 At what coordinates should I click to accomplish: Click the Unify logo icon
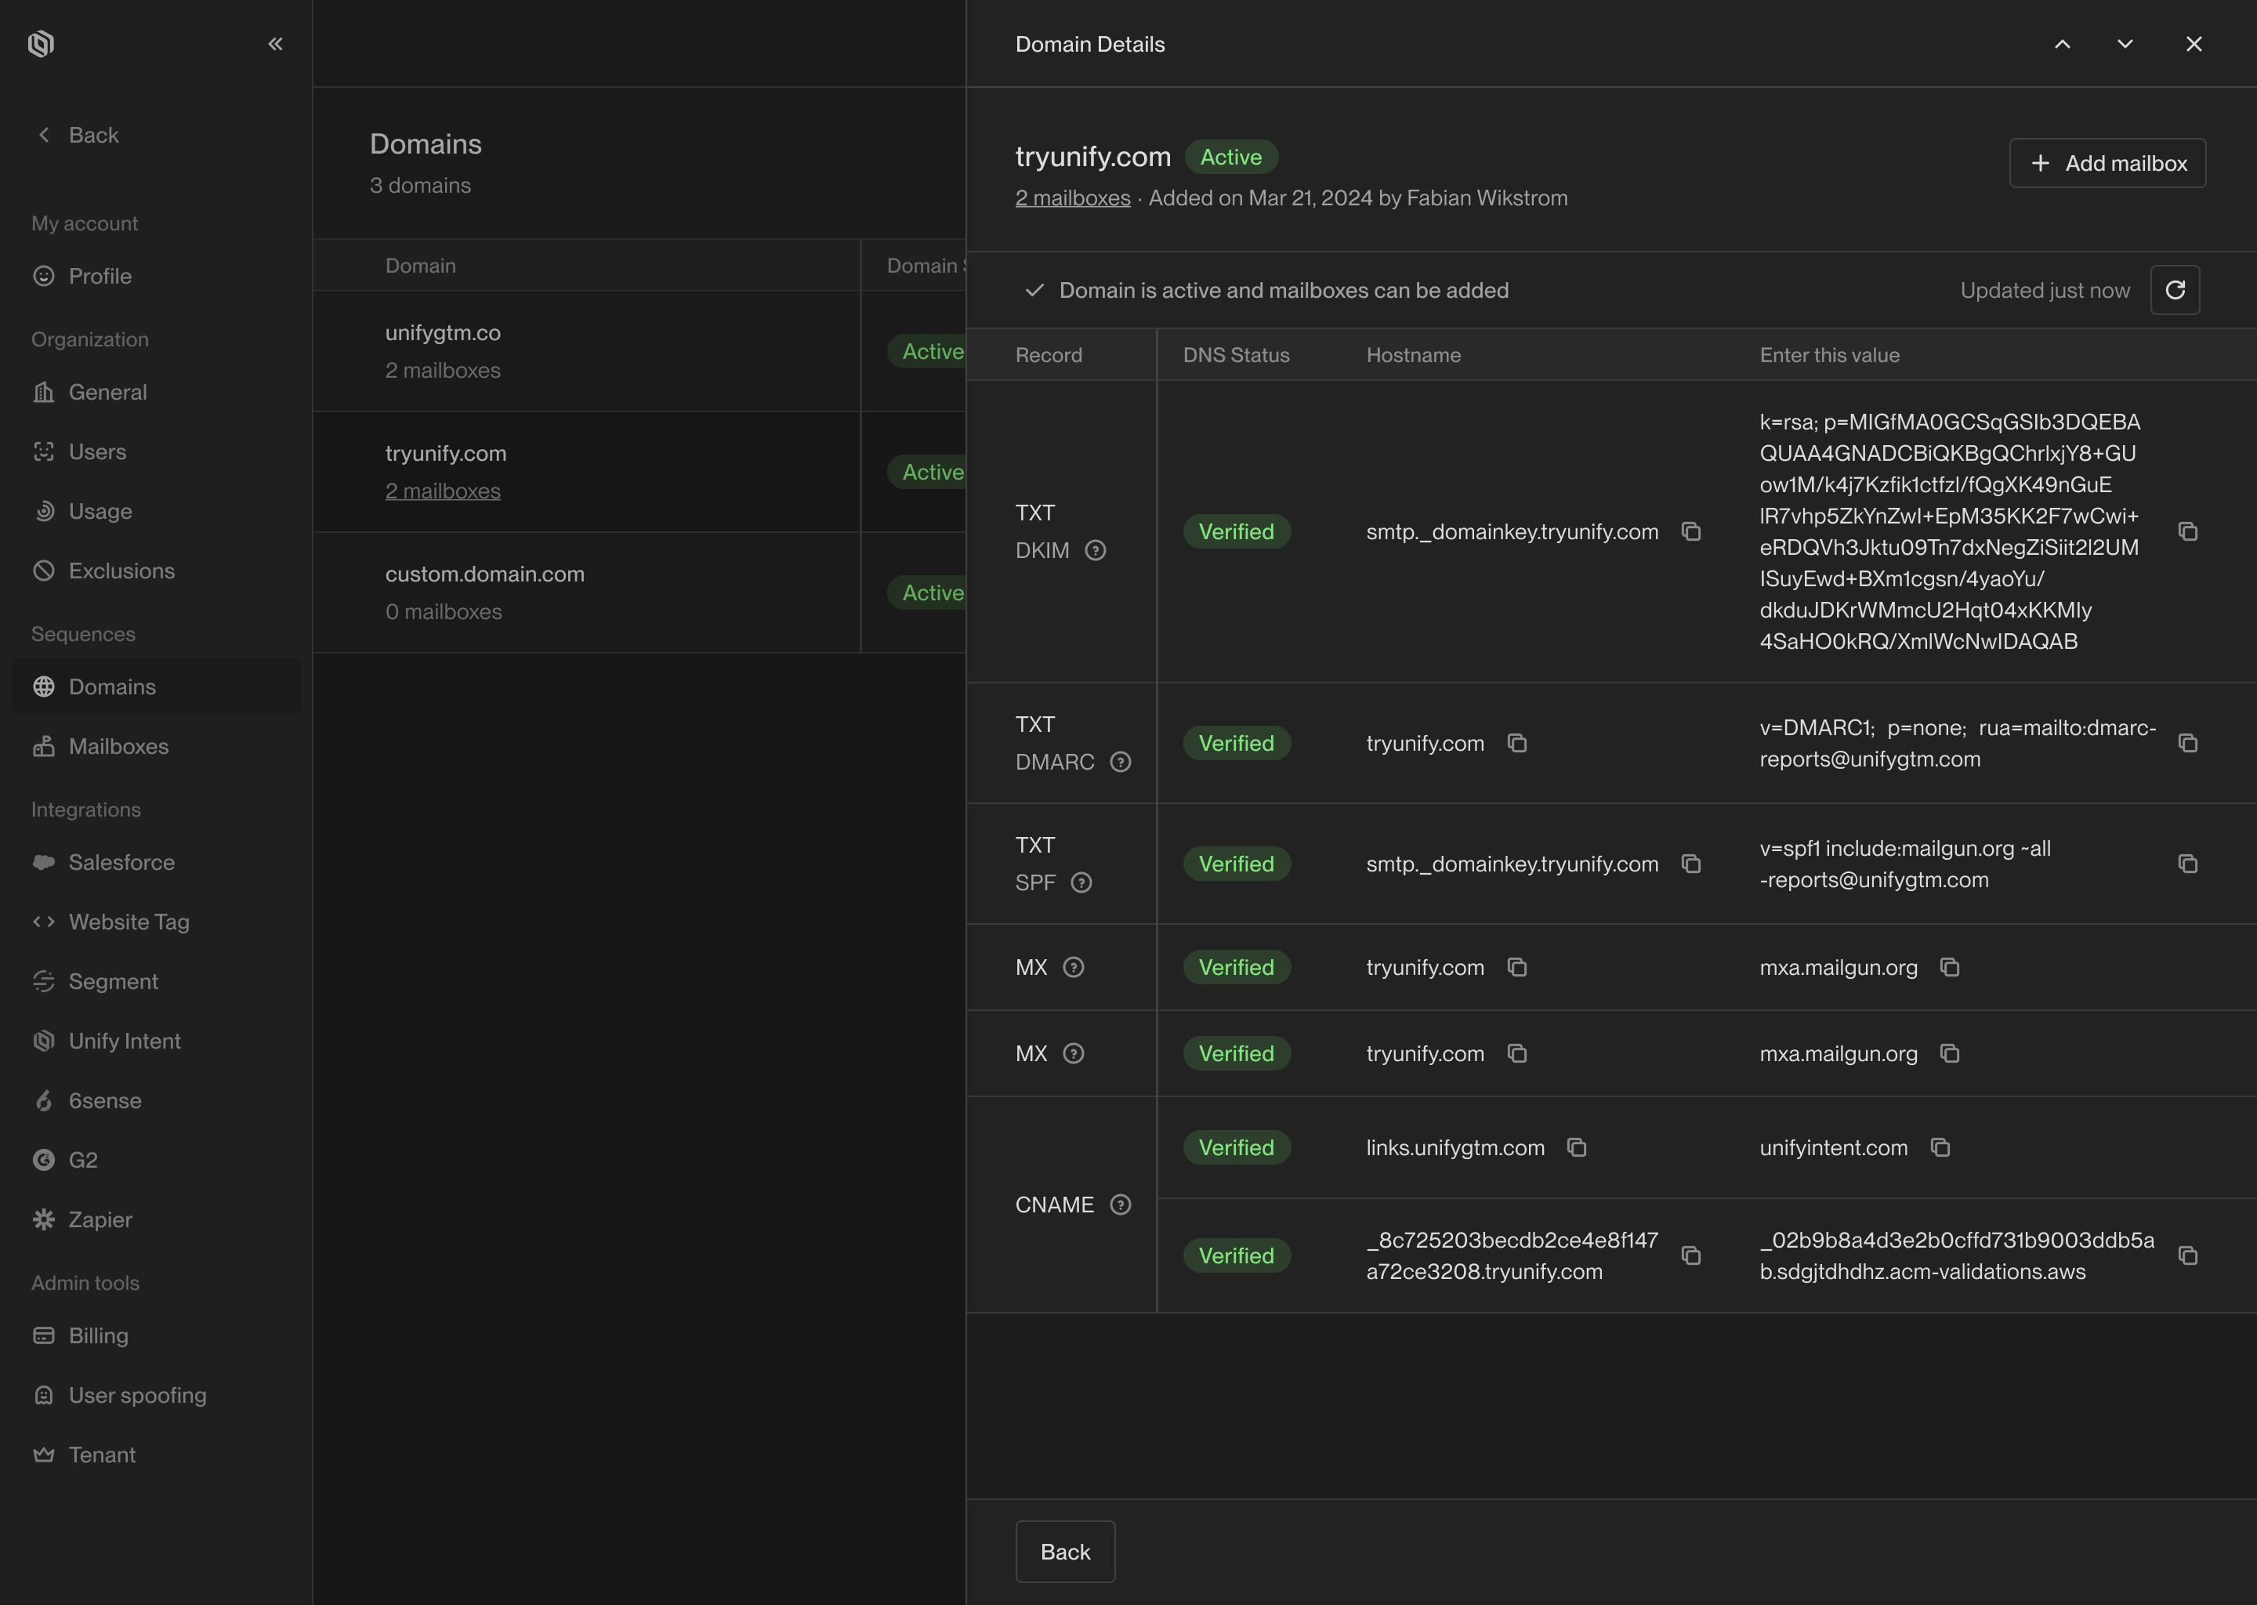(41, 43)
